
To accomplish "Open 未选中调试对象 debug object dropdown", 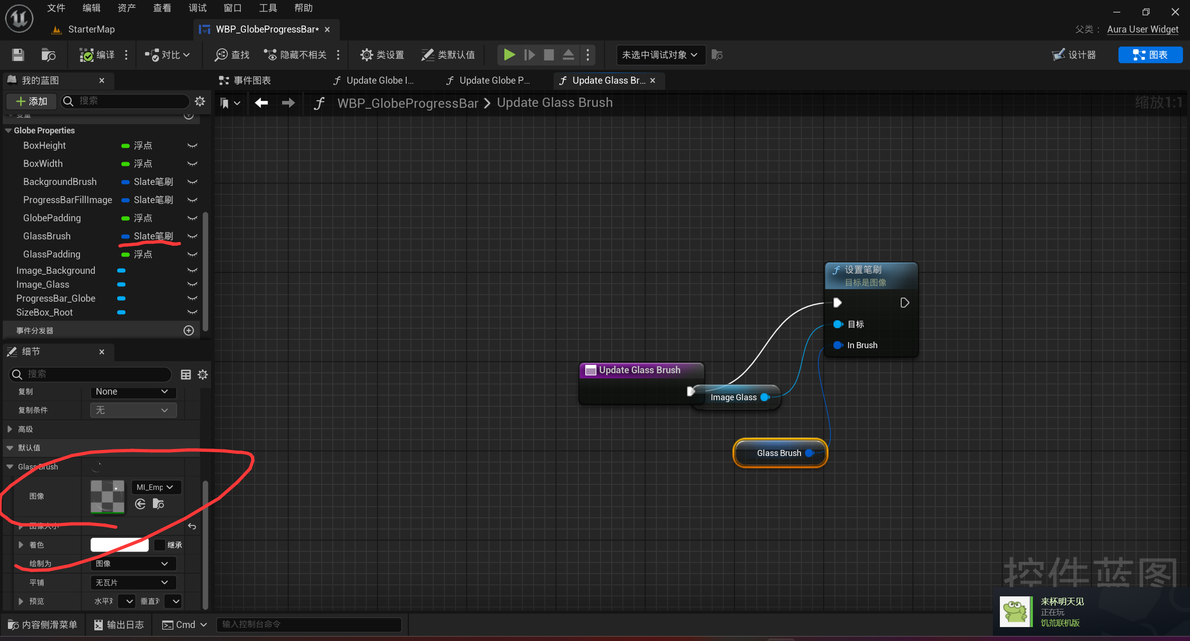I will click(x=660, y=55).
